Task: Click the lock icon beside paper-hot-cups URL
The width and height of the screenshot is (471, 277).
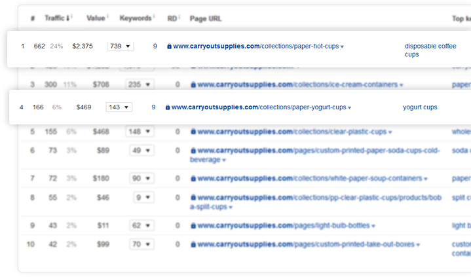Action: click(170, 46)
